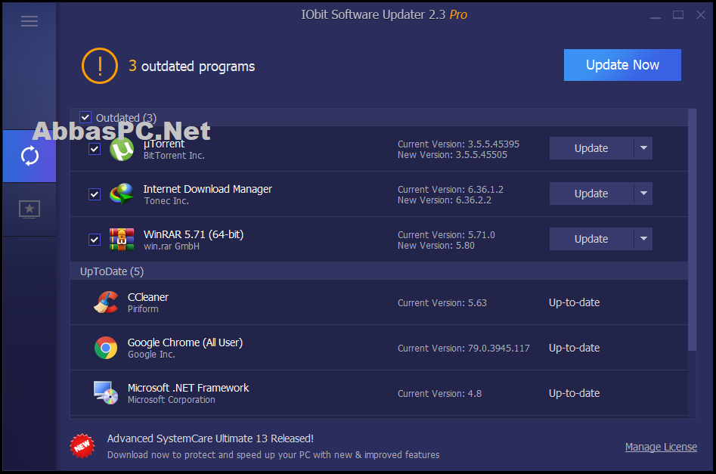This screenshot has height=474, width=716.
Task: Click the Tonec Inc. publisher text
Action: click(x=166, y=201)
